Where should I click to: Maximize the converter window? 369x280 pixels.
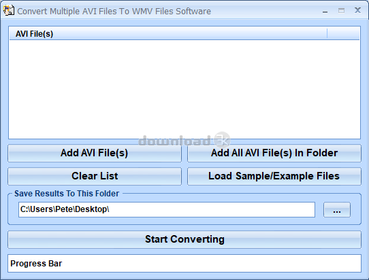pyautogui.click(x=341, y=11)
